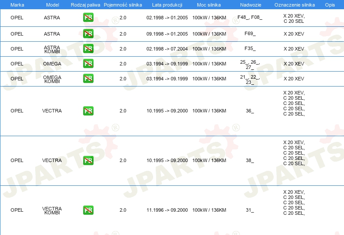Screen dimensions: 344x235
Task: Click the 'ASTRA KOMBI' model cell
Action: [52, 49]
